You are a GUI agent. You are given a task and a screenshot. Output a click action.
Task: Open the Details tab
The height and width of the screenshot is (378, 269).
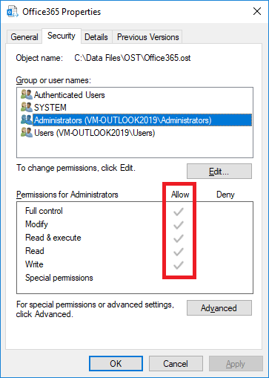96,37
